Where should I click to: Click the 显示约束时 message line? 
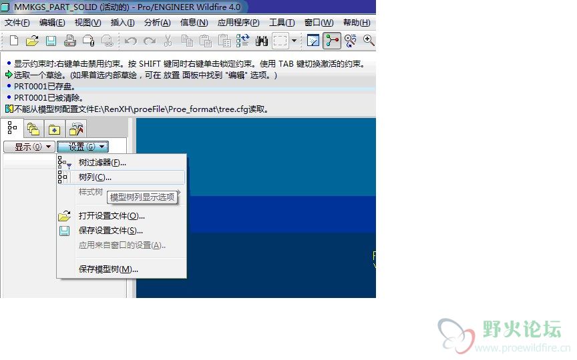click(x=190, y=63)
